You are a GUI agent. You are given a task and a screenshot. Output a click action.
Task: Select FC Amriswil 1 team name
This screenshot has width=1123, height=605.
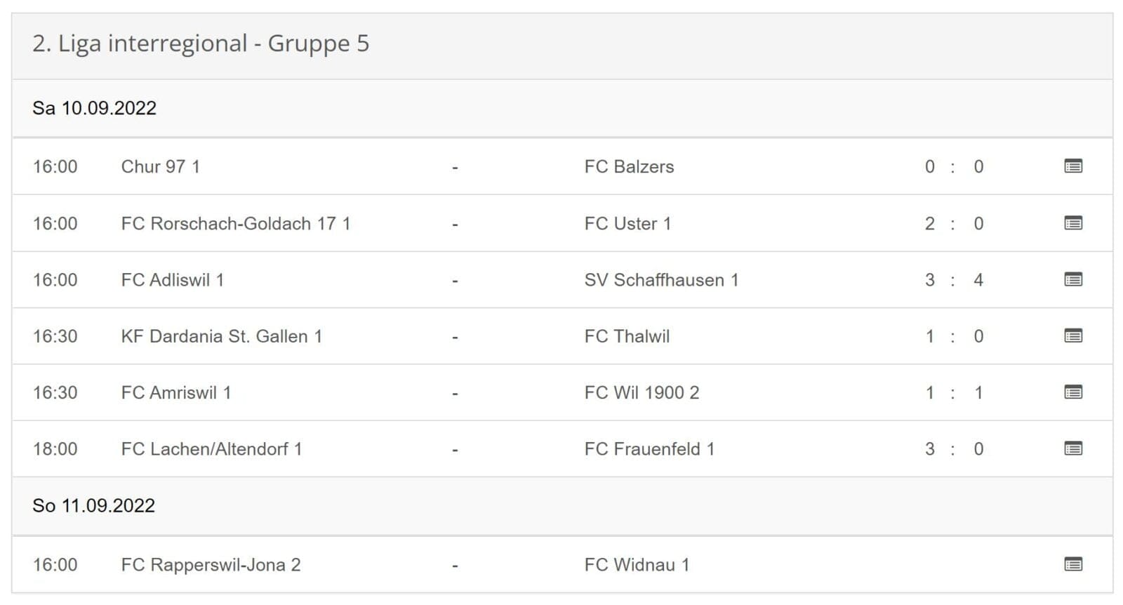point(175,392)
